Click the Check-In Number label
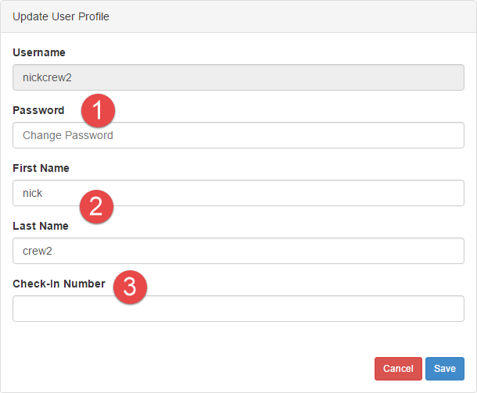 point(59,284)
